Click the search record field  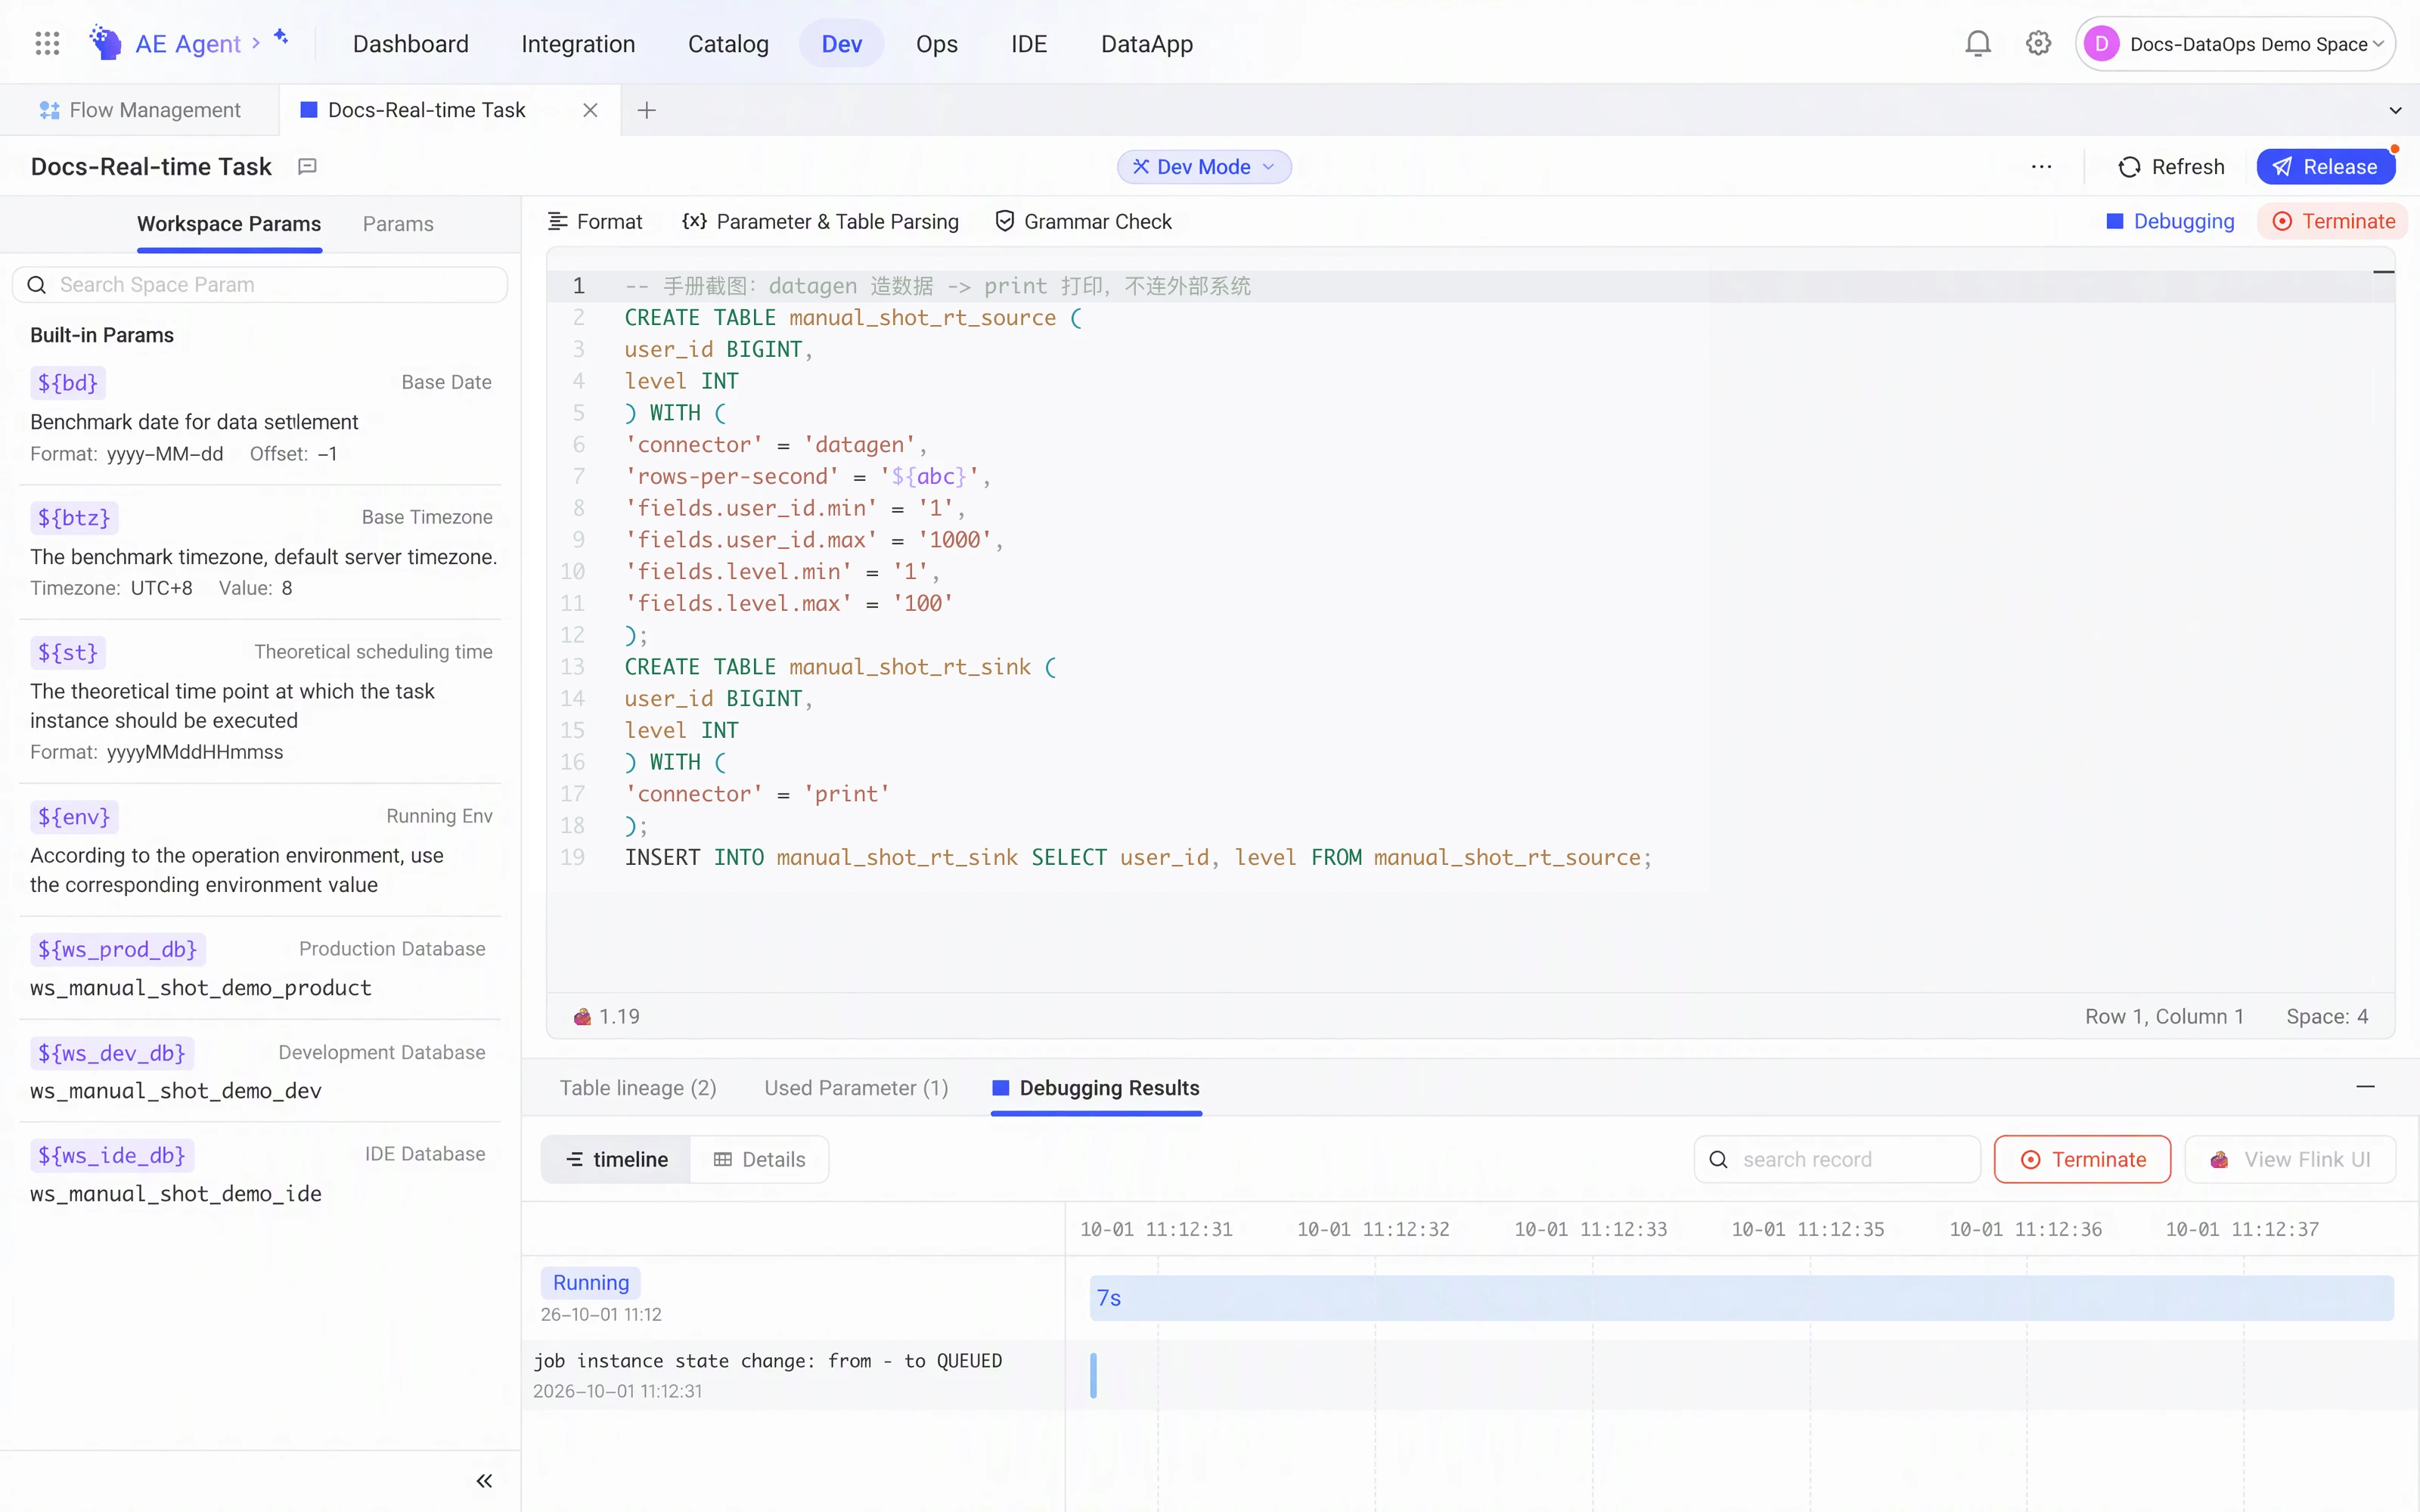tap(1837, 1159)
